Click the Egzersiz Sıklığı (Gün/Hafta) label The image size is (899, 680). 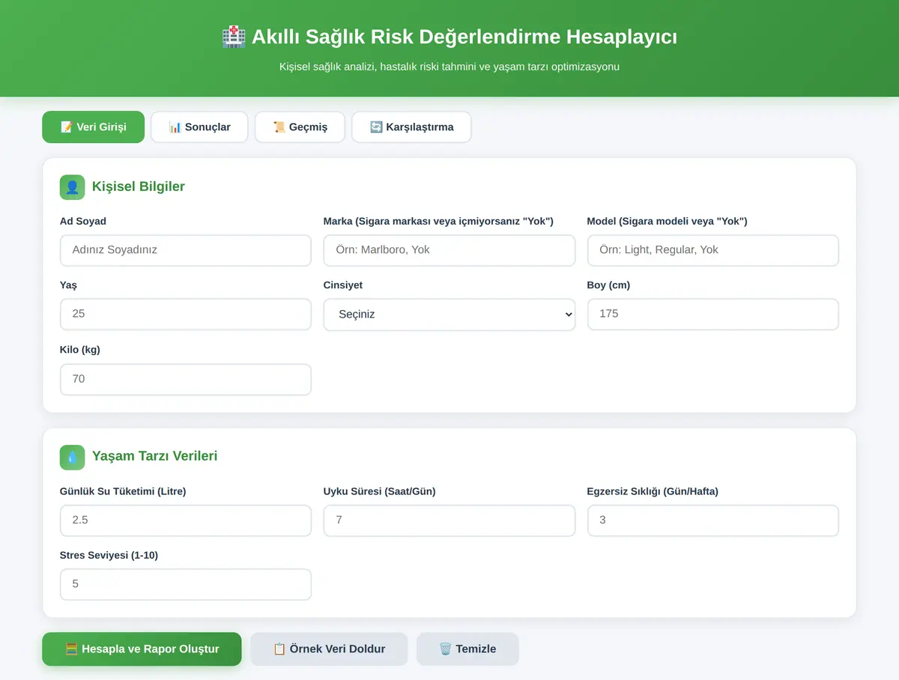[x=653, y=492]
